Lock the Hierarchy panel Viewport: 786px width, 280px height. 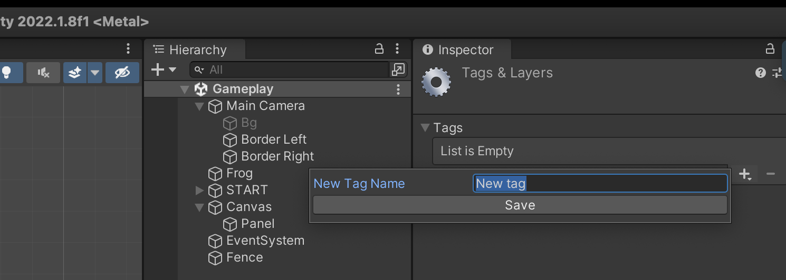click(379, 49)
